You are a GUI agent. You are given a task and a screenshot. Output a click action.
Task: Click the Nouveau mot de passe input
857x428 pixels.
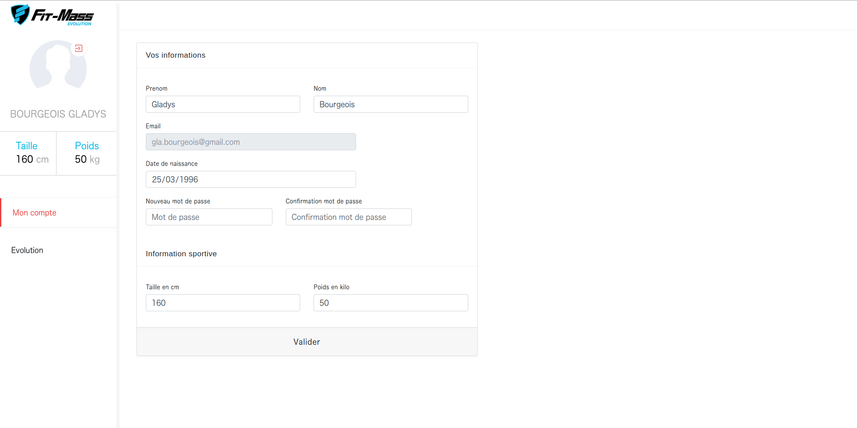pyautogui.click(x=209, y=217)
